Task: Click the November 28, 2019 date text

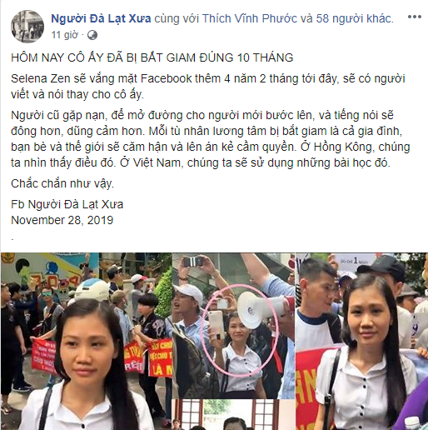Action: pyautogui.click(x=62, y=220)
